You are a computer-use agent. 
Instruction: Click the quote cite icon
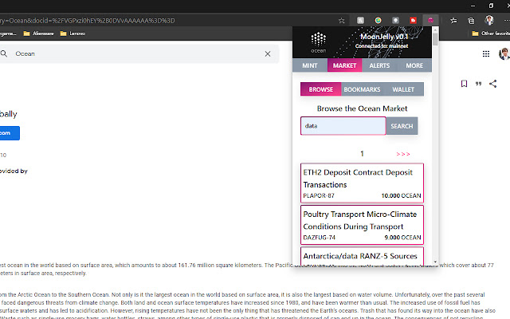478,84
